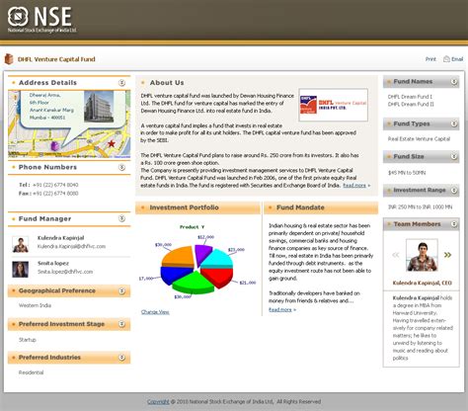This screenshot has height=411, width=468.
Task: Click the Email envelope icon
Action: pos(446,59)
